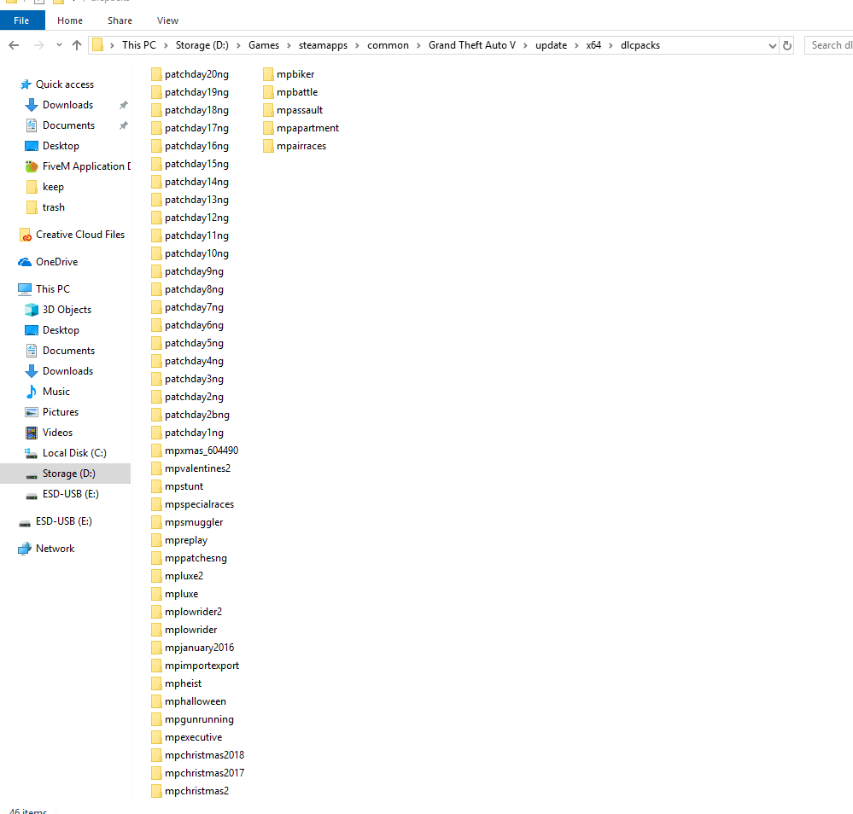Select Storage (D:) drive in sidebar
The height and width of the screenshot is (814, 853).
65,474
